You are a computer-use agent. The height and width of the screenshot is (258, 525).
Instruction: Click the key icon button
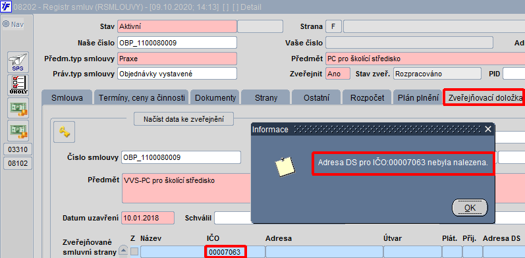tap(65, 132)
